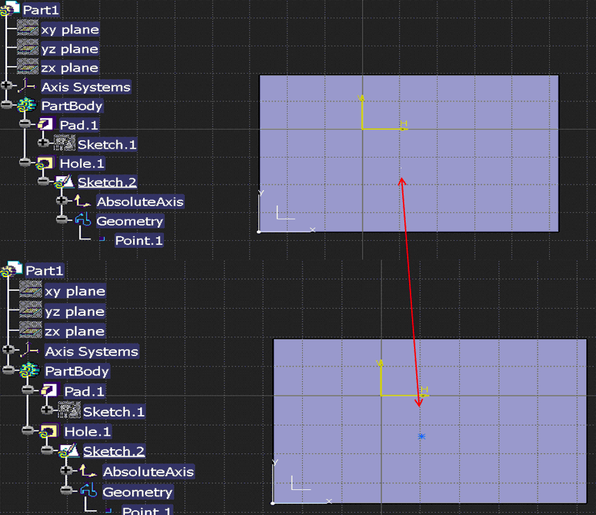The width and height of the screenshot is (596, 515).
Task: Expand AbsoluteAxis node in the lower tree
Action: click(66, 470)
